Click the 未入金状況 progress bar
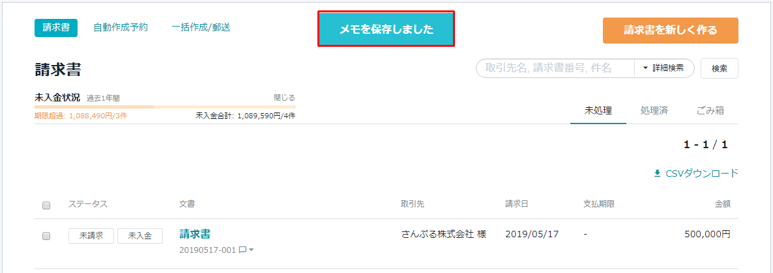 (x=165, y=107)
